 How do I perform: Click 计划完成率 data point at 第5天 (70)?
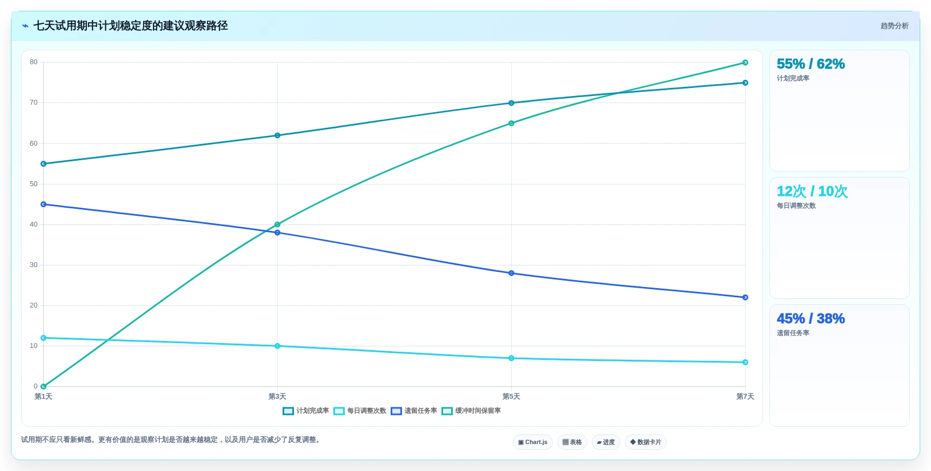point(511,103)
